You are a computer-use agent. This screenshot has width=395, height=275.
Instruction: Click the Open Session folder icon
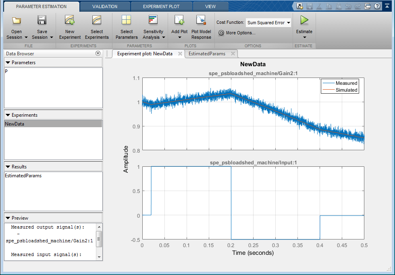pyautogui.click(x=17, y=21)
